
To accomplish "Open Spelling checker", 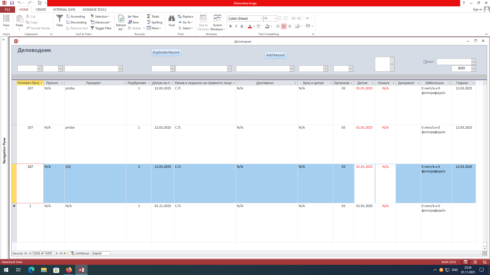I will [154, 22].
